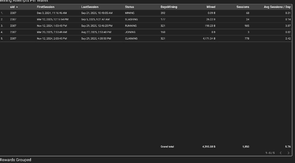Click first session Dec 3, 2024, 11:16:46 AM
This screenshot has width=295, height=163.
point(52,13)
